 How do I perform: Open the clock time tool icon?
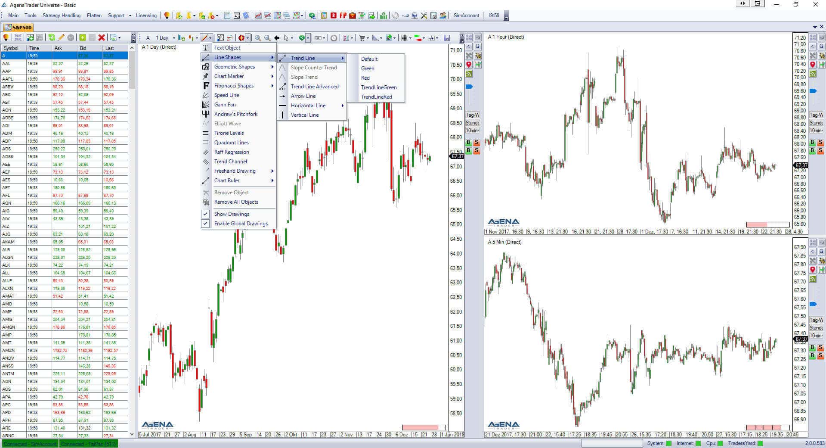click(334, 38)
